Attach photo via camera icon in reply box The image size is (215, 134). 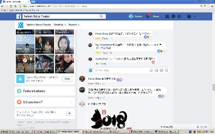[156, 70]
